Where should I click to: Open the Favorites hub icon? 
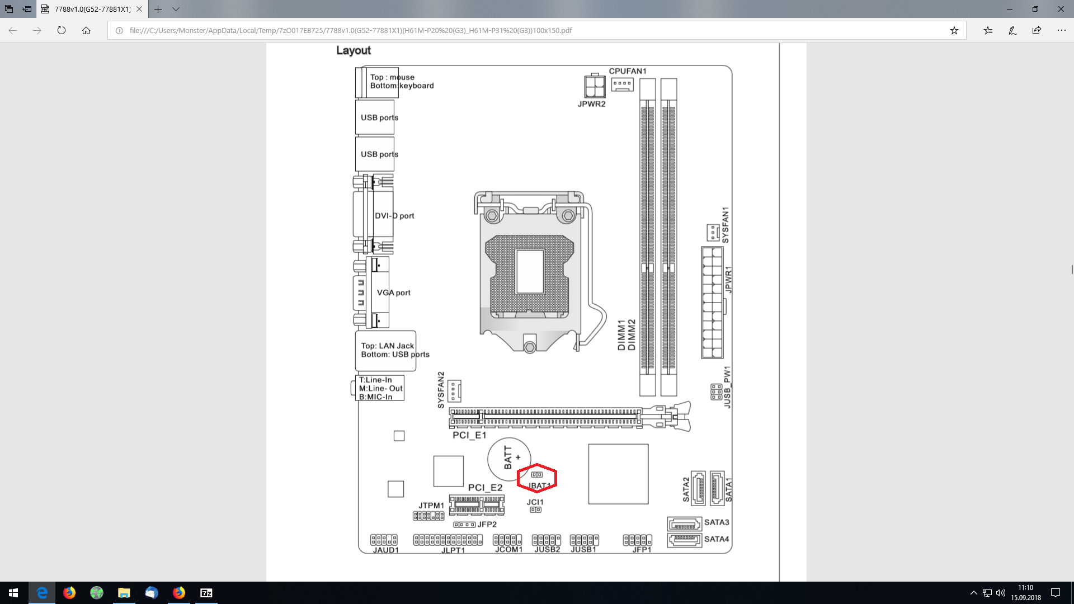(x=988, y=31)
